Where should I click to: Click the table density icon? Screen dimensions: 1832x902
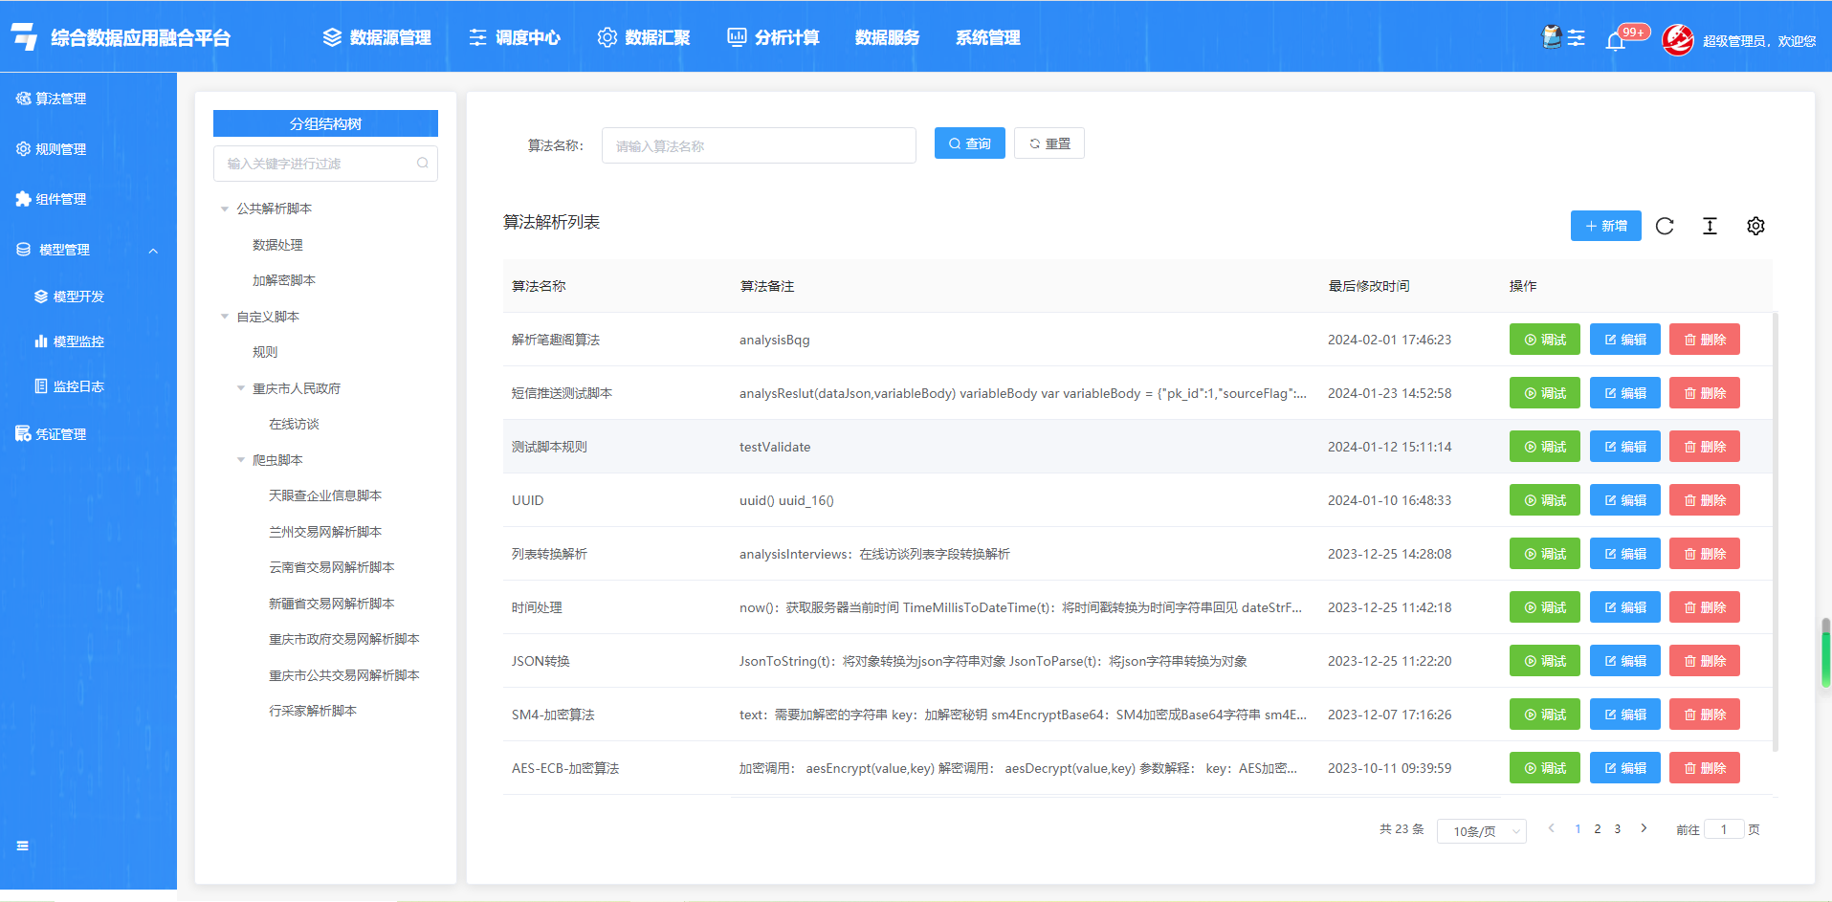point(1710,226)
